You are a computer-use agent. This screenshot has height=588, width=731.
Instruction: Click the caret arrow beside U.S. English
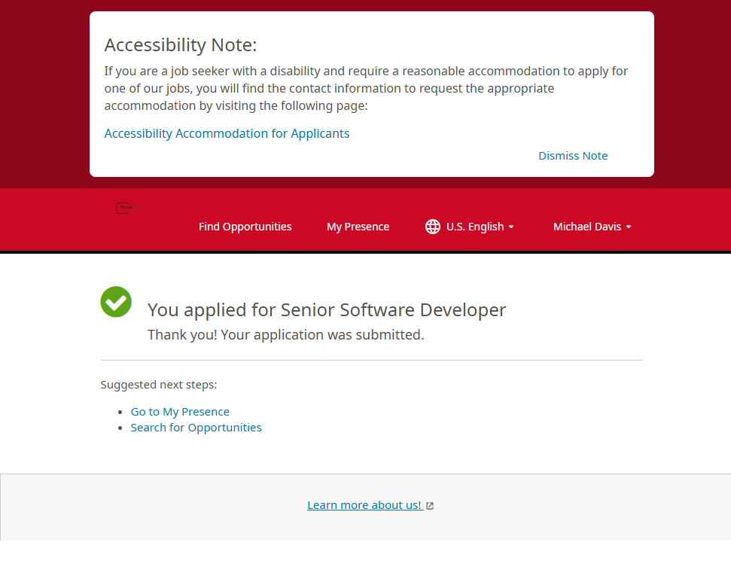[x=511, y=227]
